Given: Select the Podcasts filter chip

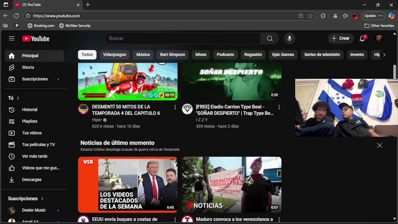Looking at the screenshot, I should point(225,54).
